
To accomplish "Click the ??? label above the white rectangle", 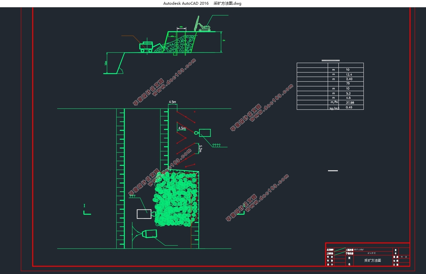I will coord(132,196).
